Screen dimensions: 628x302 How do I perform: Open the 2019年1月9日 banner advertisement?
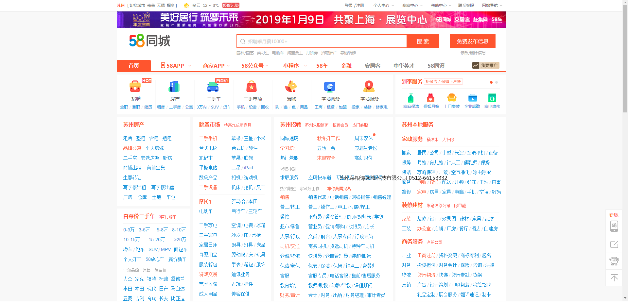click(311, 20)
